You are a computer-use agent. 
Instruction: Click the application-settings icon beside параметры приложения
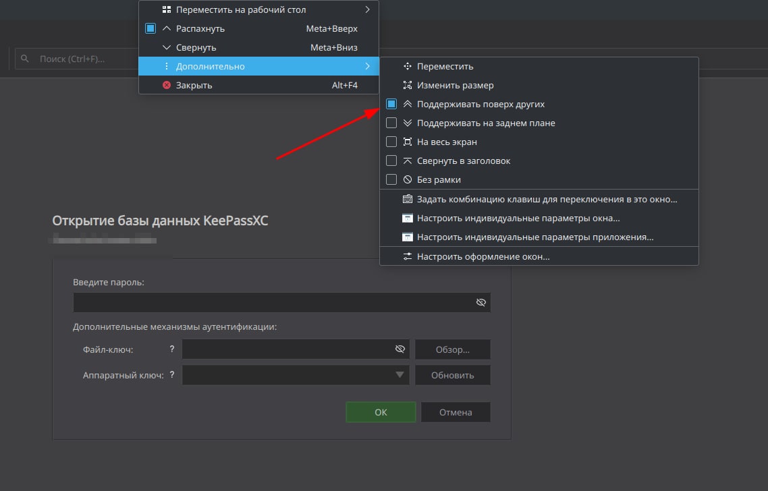tap(408, 237)
